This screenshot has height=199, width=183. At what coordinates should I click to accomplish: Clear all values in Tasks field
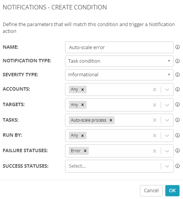155,120
